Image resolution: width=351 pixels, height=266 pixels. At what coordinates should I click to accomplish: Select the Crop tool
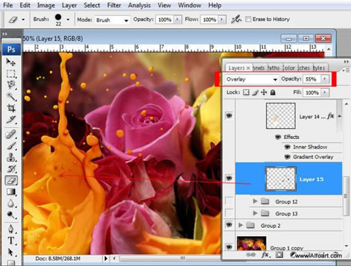[10, 108]
